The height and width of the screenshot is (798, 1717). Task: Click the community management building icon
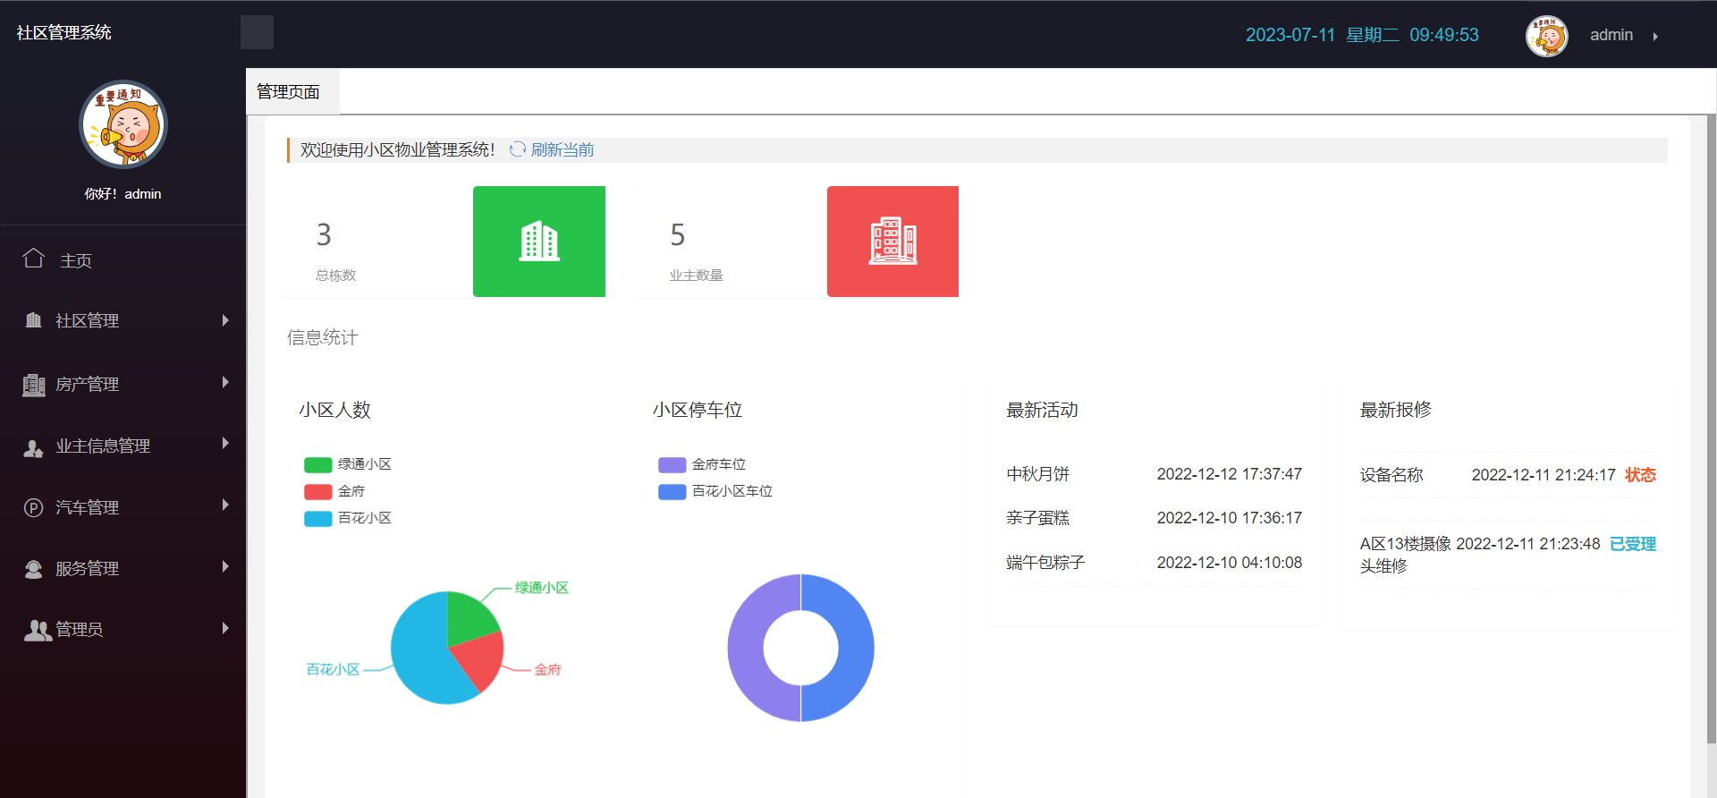pos(34,320)
